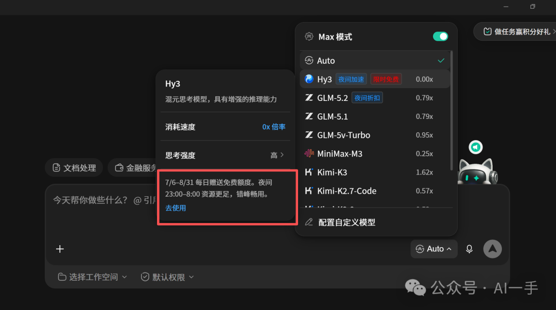Click the microphone voice input icon
This screenshot has height=310, width=556.
coord(469,249)
